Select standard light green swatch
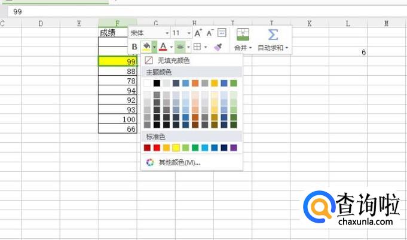The image size is (407, 240). pyautogui.click(x=186, y=147)
